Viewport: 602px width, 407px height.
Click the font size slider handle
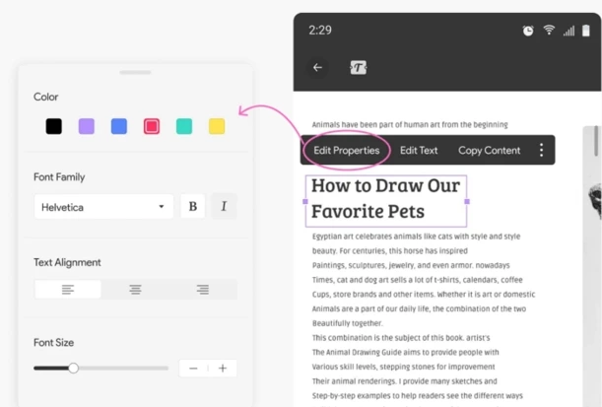[x=73, y=369]
